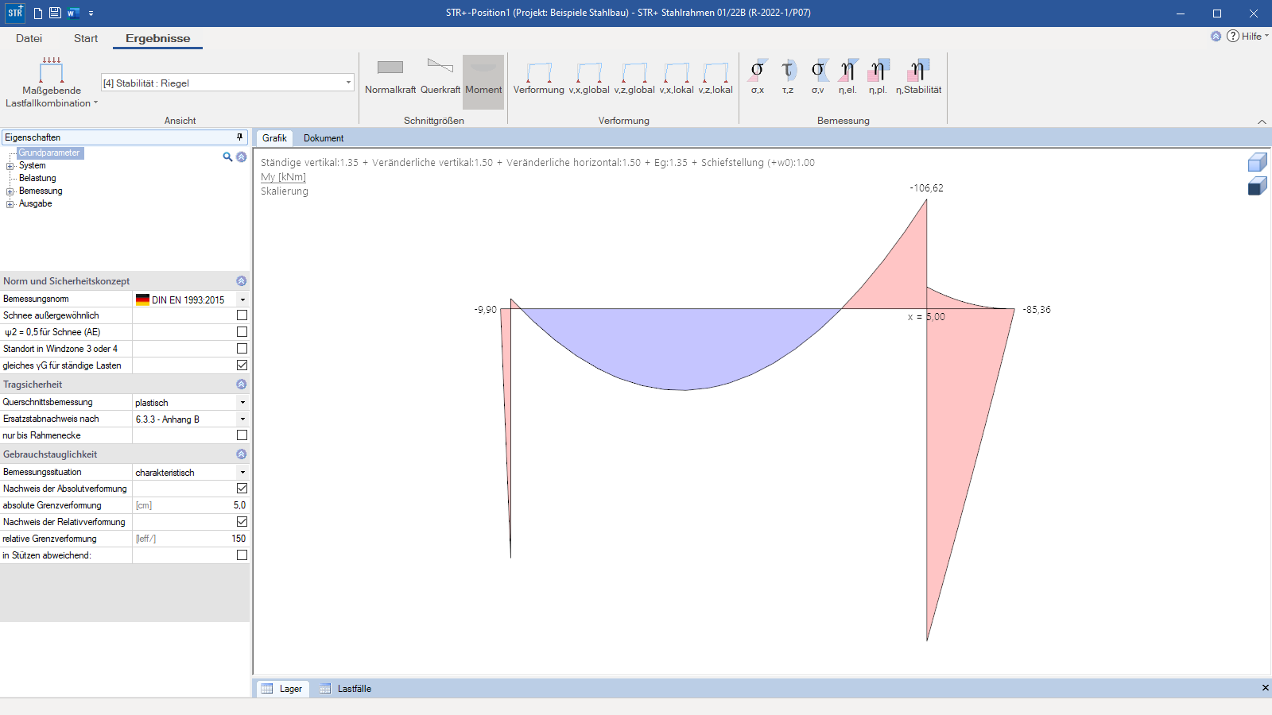The height and width of the screenshot is (715, 1272).
Task: Expand the Bemessung tree node
Action: (x=10, y=191)
